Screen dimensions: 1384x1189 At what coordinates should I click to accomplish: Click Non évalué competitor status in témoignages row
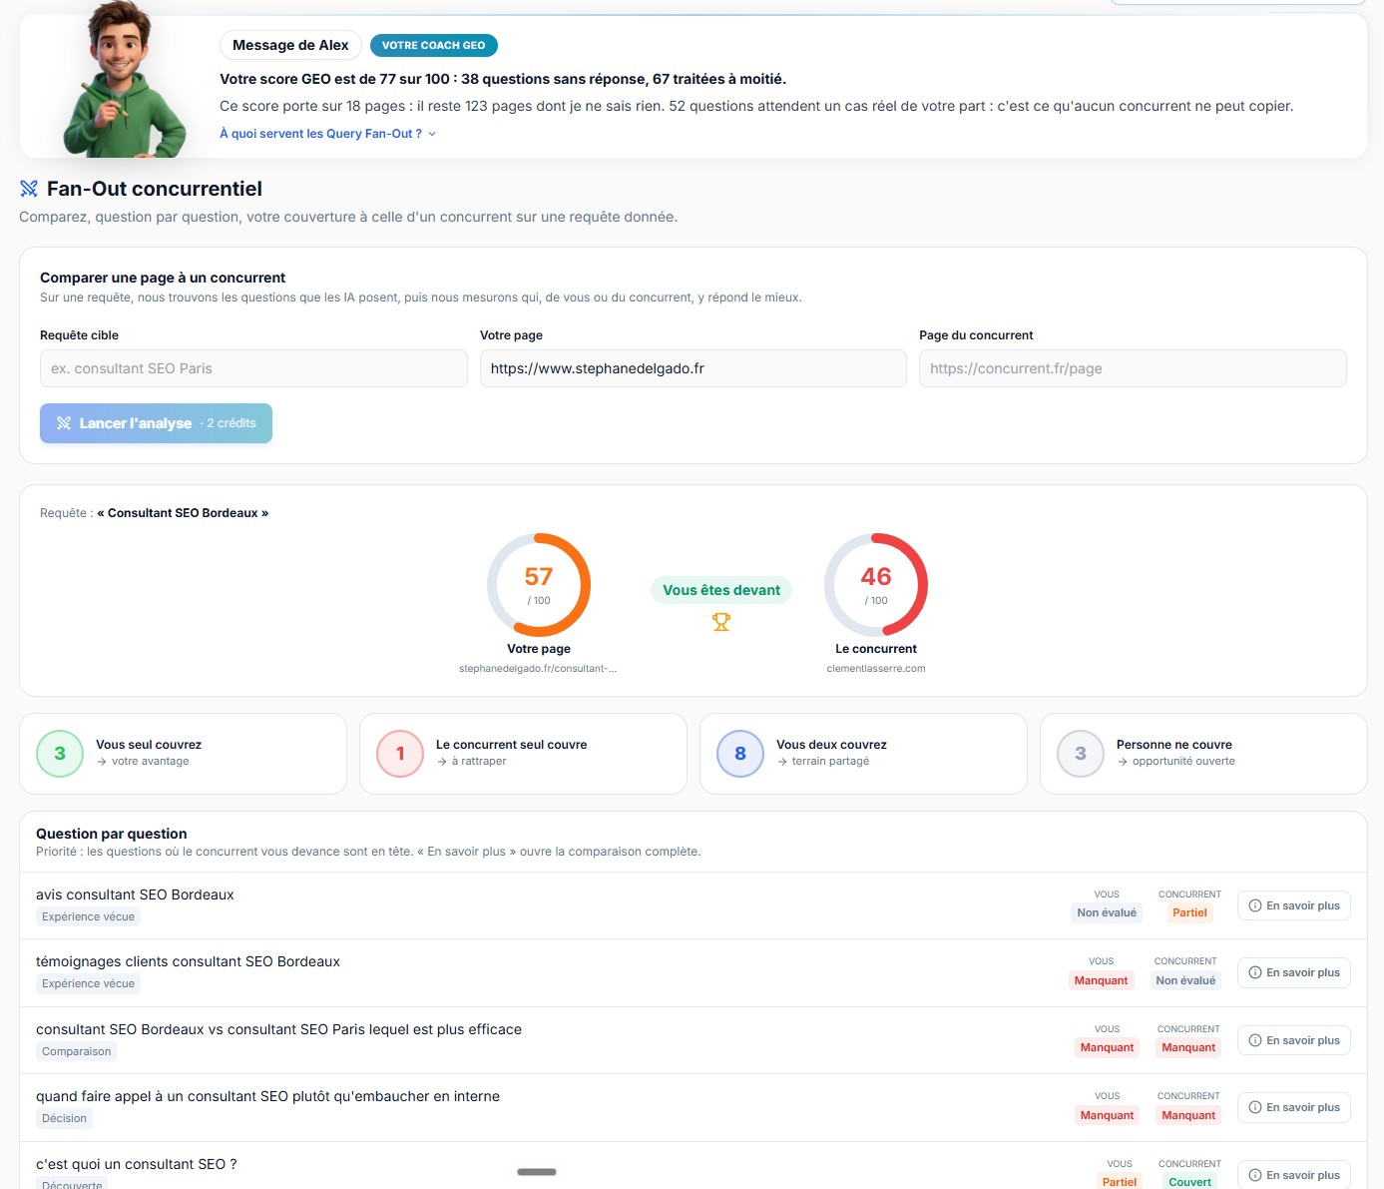click(1185, 980)
